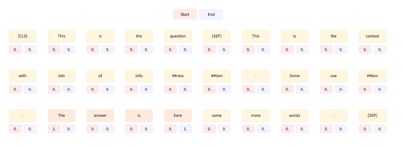
Task: Click the End legend button
Action: [x=211, y=14]
